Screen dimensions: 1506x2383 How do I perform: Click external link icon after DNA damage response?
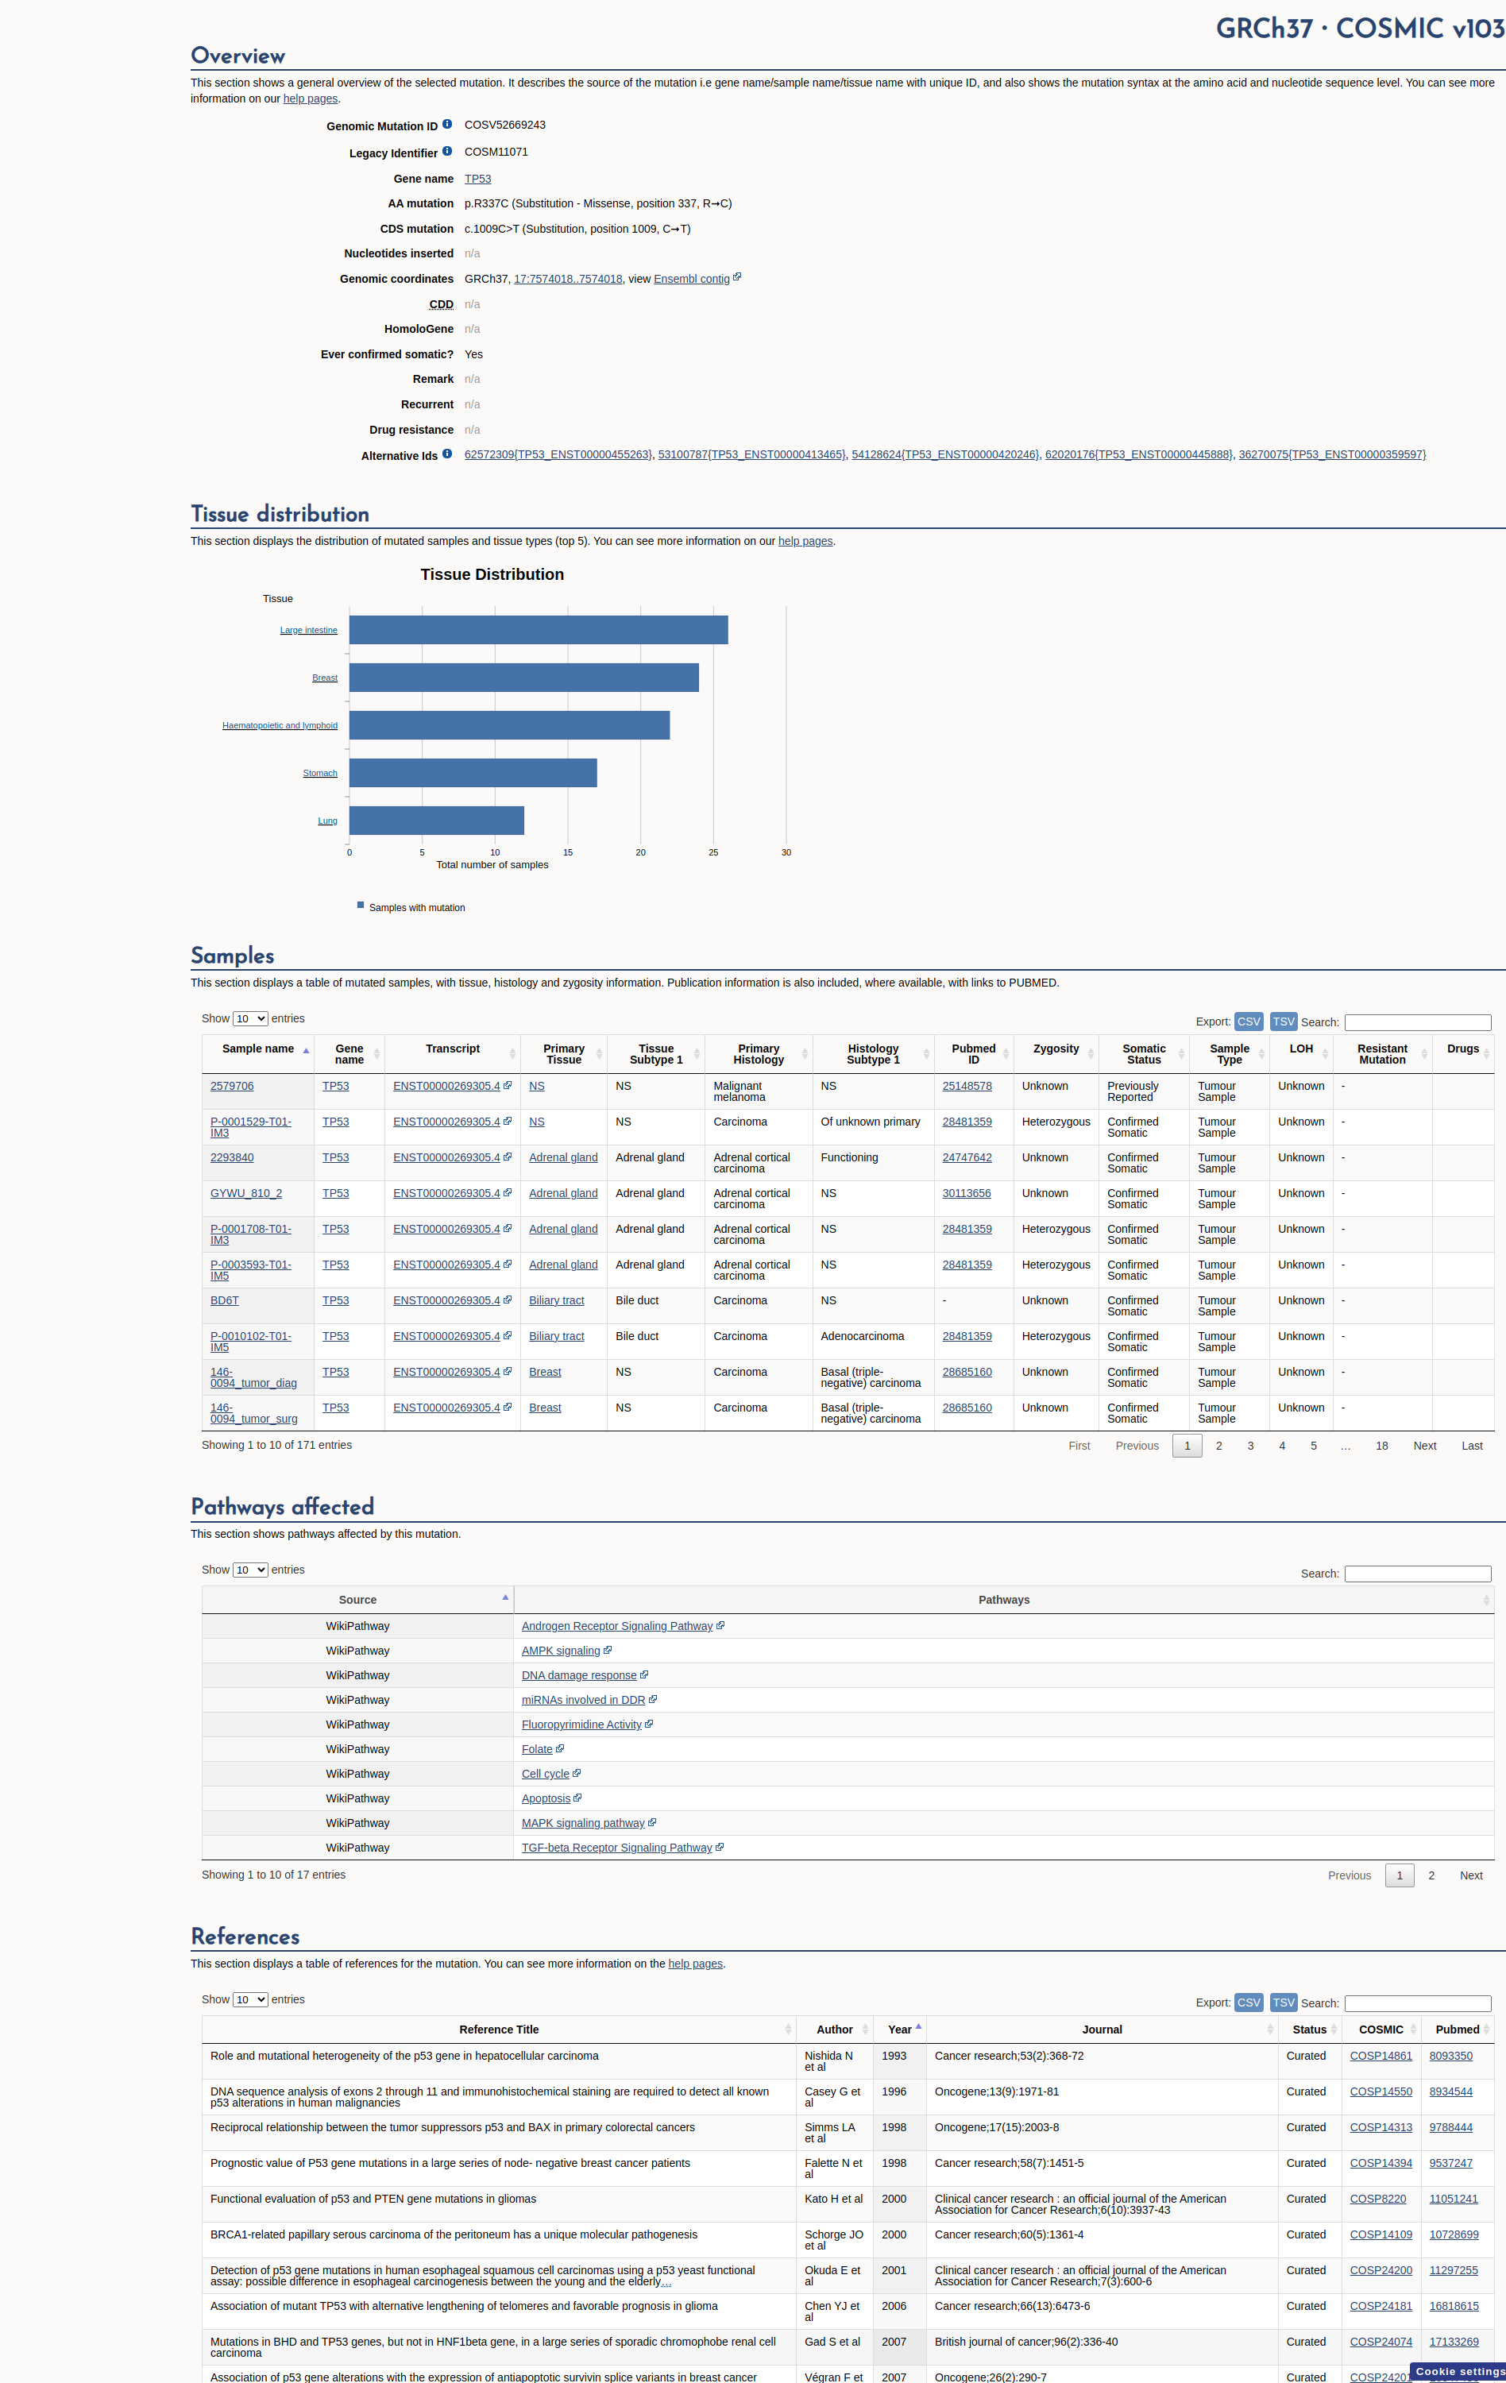(x=644, y=1674)
